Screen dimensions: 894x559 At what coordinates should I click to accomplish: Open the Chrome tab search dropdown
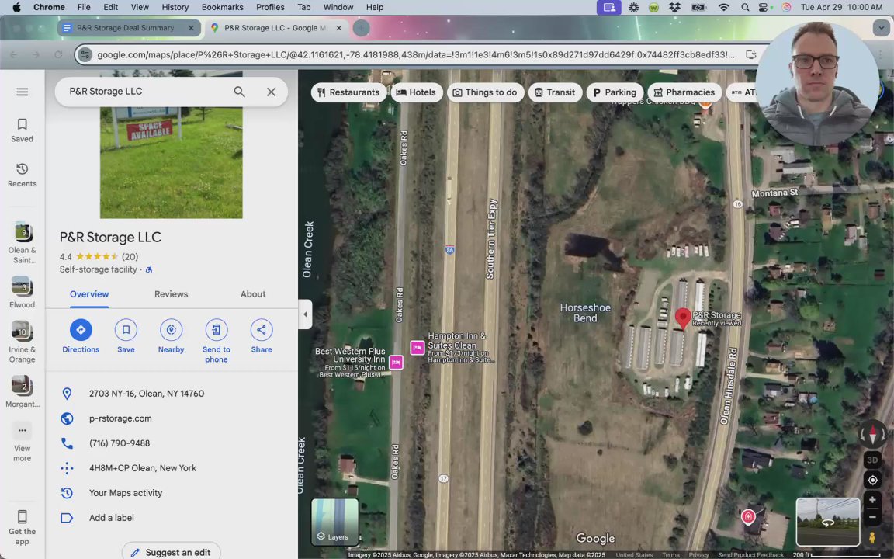point(881,28)
